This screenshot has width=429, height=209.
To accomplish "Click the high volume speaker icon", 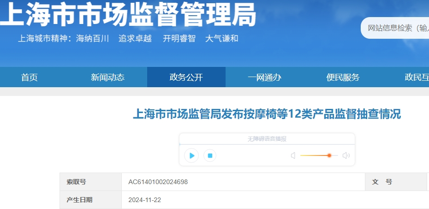I will 346,155.
